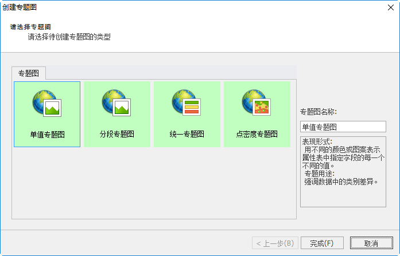
Task: Click empty area below the thematic map tiles
Action: coord(154,183)
